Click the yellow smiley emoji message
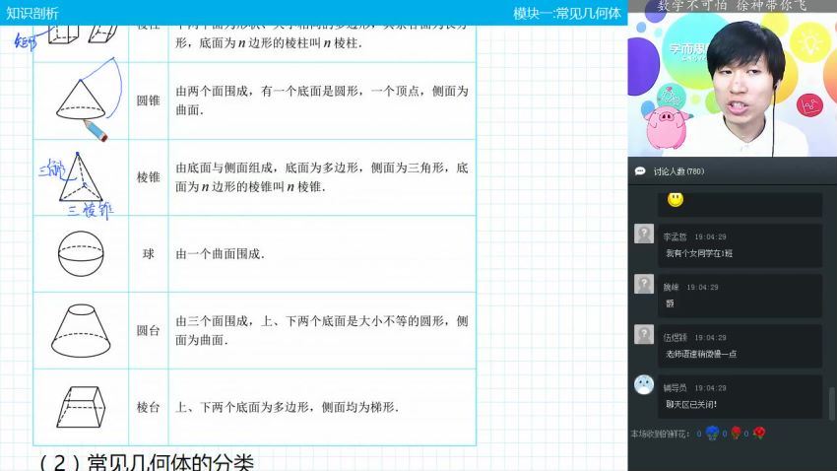This screenshot has width=837, height=471. point(676,200)
